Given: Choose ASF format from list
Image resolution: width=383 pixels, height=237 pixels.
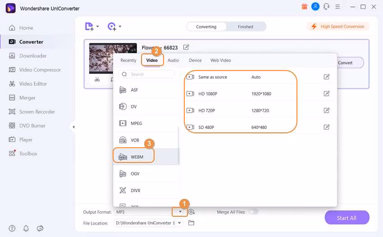Looking at the screenshot, I should click(146, 90).
